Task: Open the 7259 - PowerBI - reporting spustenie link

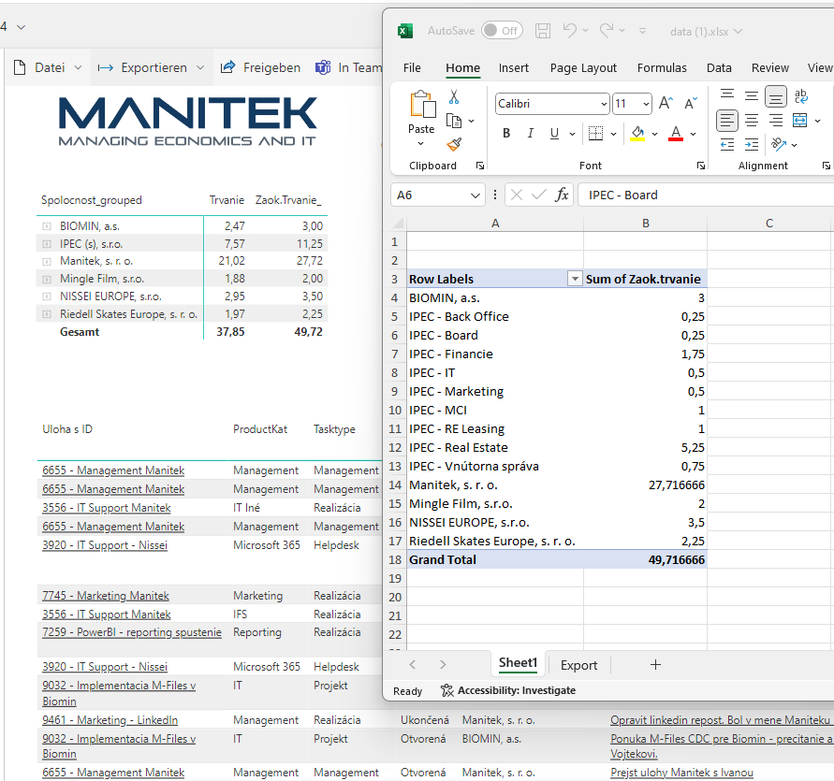Action: pos(132,632)
